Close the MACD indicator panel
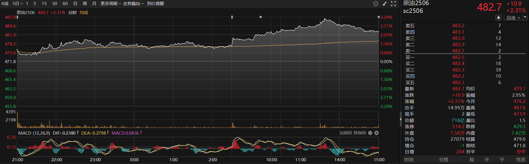529x164 pixels. point(377,133)
